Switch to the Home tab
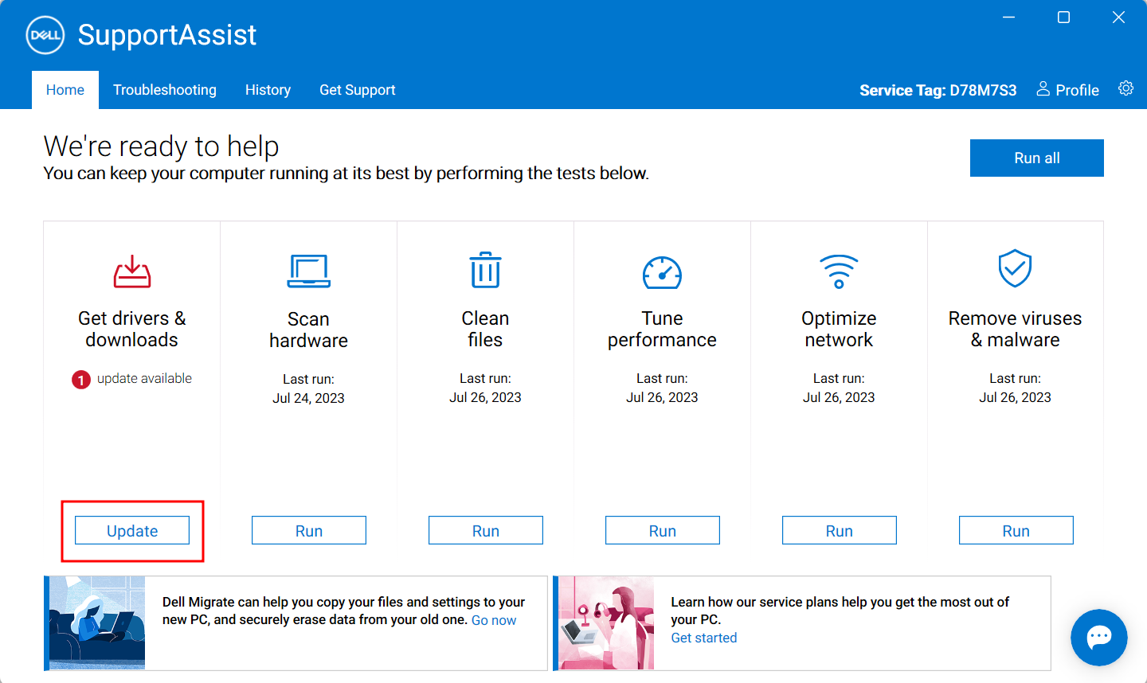1147x683 pixels. coord(65,90)
